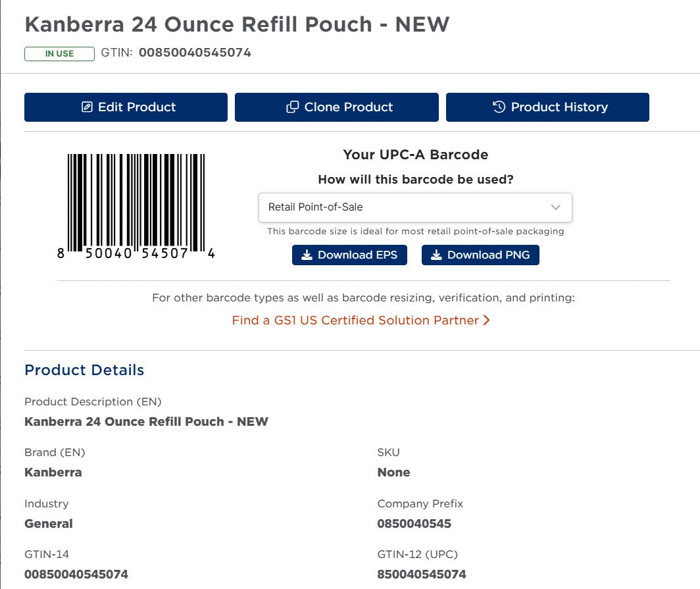This screenshot has height=589, width=700.
Task: Click the Brand value Kanberra
Action: point(53,473)
